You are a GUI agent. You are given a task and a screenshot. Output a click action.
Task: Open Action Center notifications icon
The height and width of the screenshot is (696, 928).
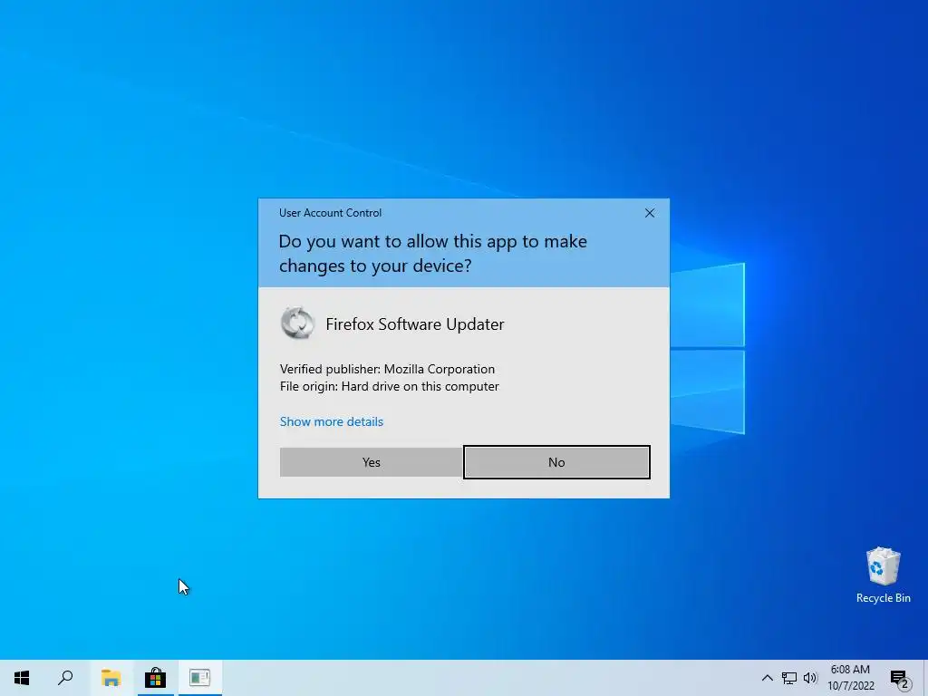[899, 678]
